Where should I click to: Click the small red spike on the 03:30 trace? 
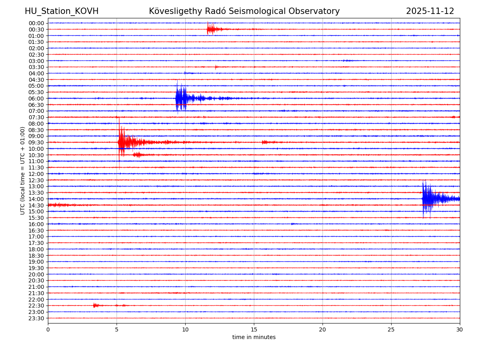tap(216, 67)
